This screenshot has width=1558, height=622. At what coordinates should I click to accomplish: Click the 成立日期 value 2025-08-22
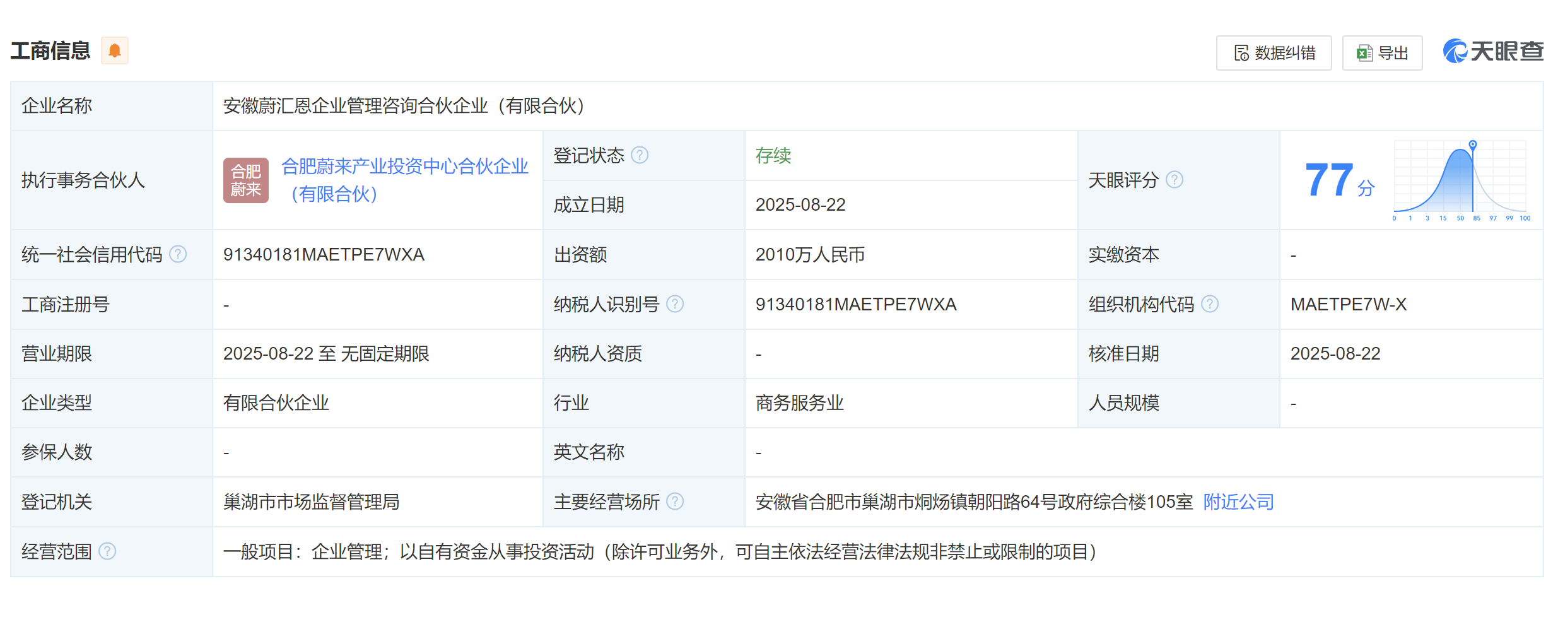click(x=800, y=205)
